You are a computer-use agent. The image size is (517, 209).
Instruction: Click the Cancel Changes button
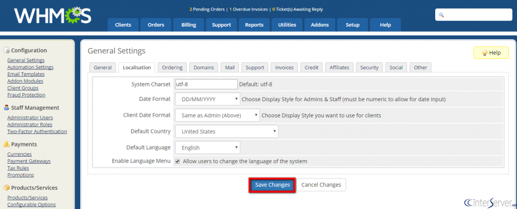coord(321,185)
